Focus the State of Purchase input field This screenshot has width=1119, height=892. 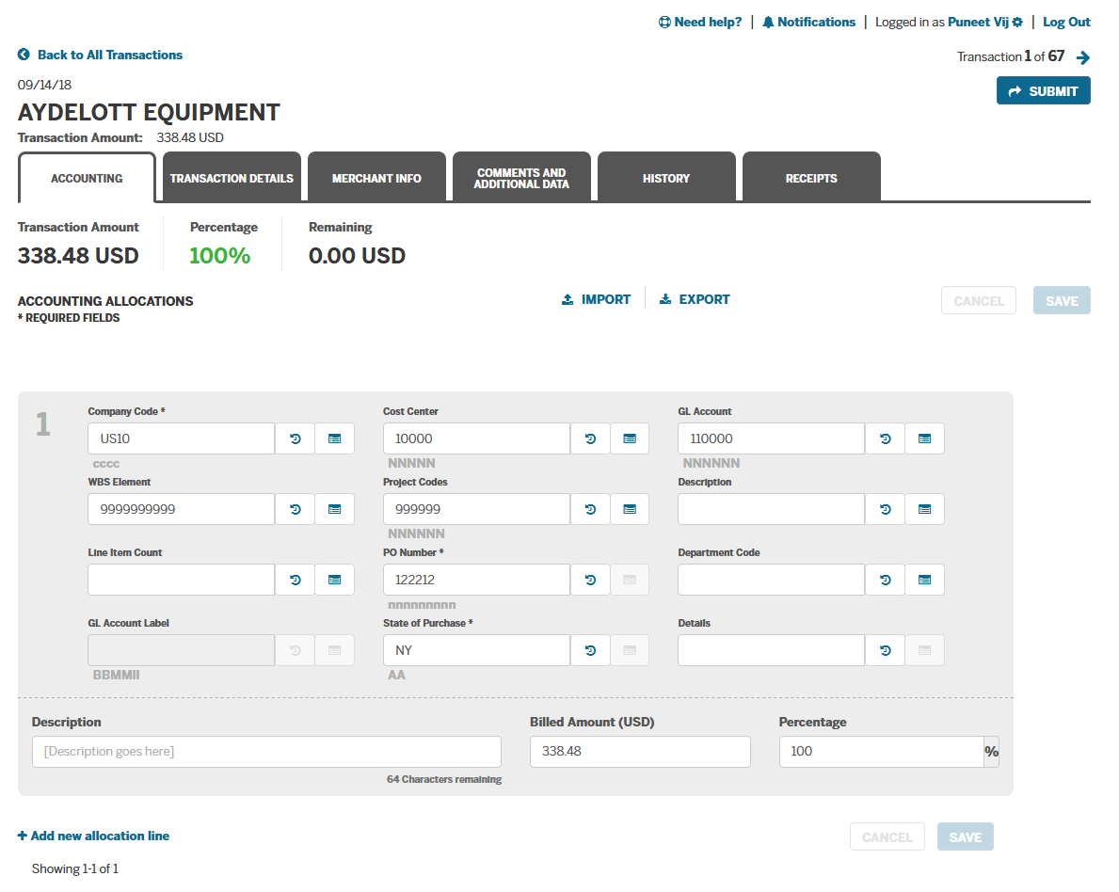477,651
